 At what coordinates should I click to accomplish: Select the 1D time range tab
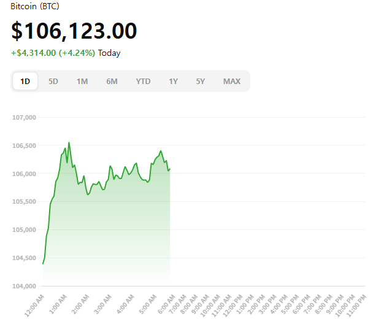(25, 81)
